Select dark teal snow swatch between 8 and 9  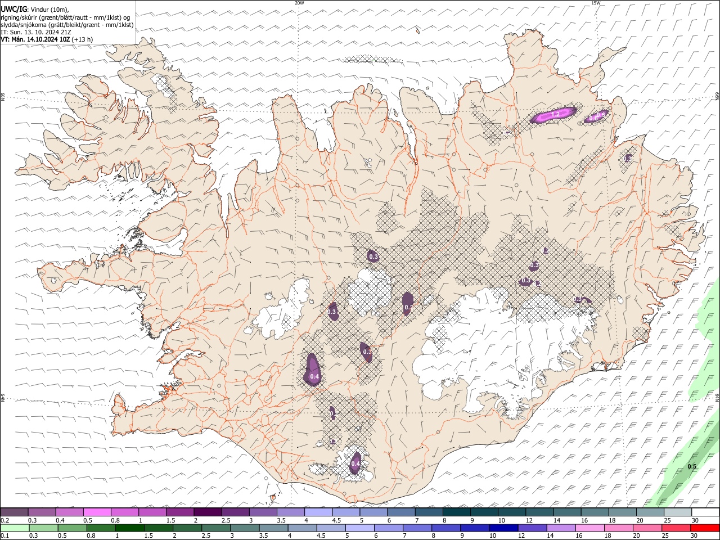[x=456, y=512]
